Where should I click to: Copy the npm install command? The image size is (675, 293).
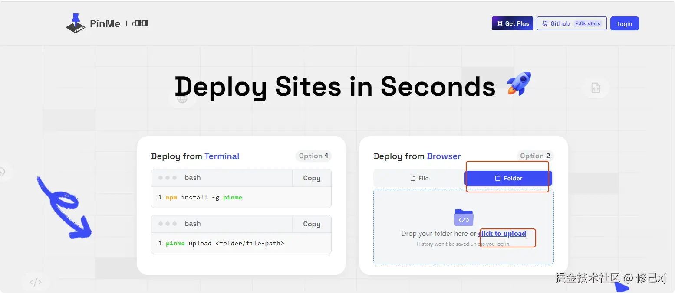pos(312,178)
